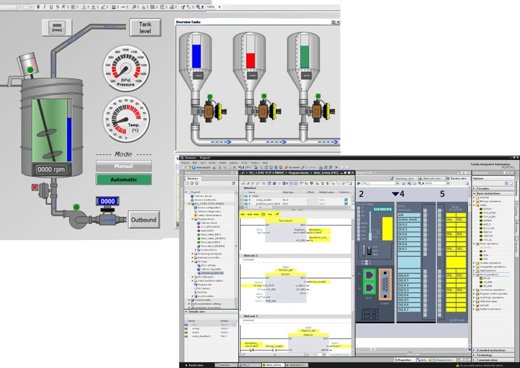Collapse the Details view panel
Viewport: 520px width, 368px height.
point(186,312)
